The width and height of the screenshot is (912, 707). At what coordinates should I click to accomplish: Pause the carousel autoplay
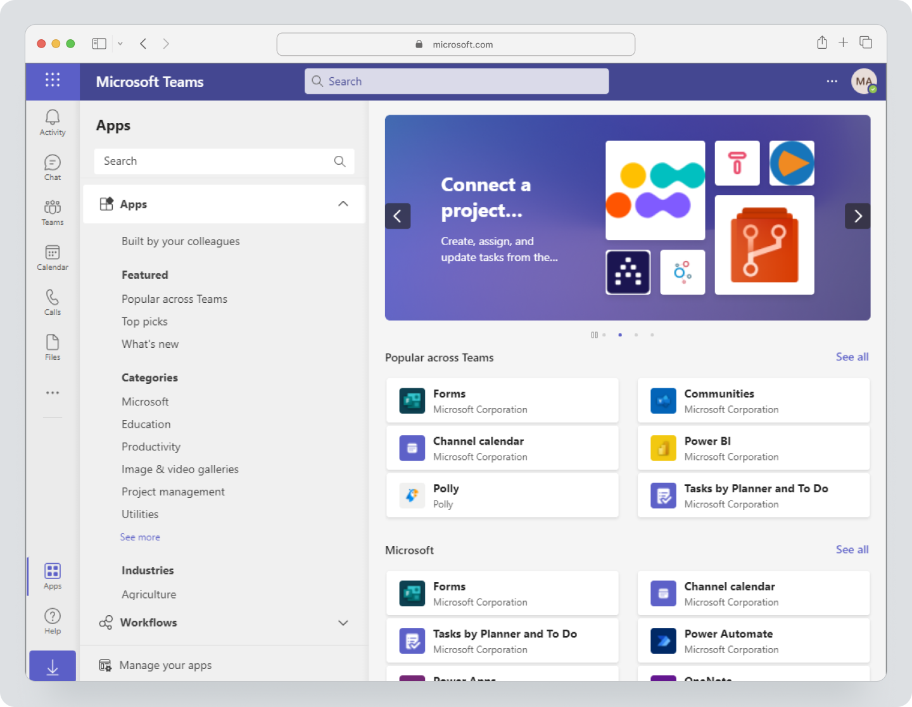tap(594, 334)
